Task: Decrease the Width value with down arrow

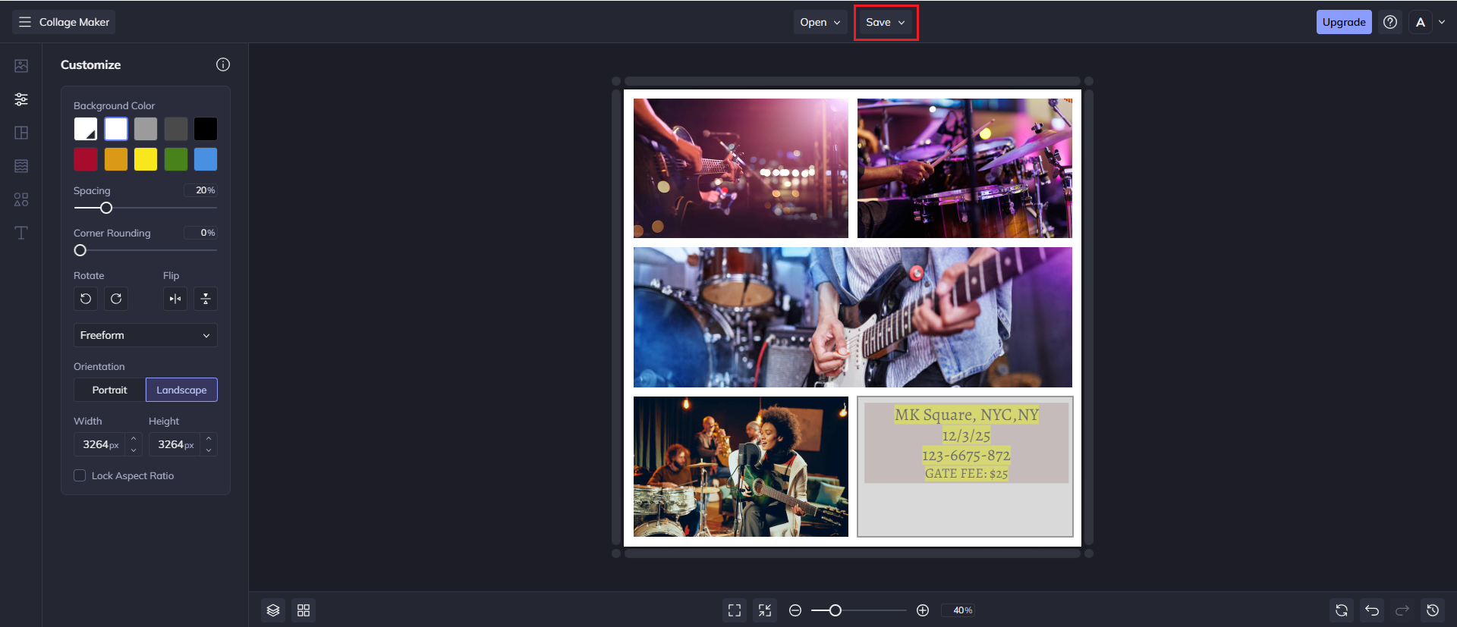Action: click(134, 450)
